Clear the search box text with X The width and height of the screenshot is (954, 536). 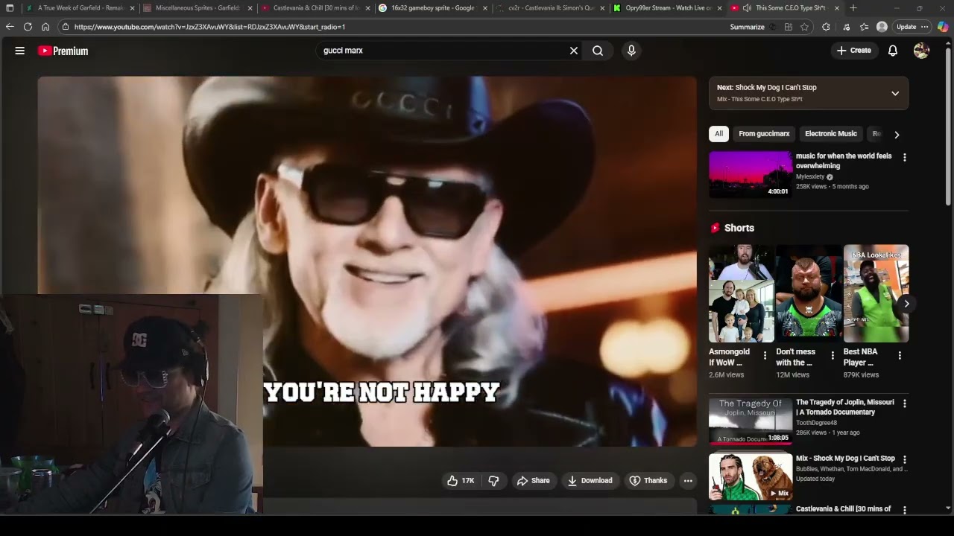574,51
